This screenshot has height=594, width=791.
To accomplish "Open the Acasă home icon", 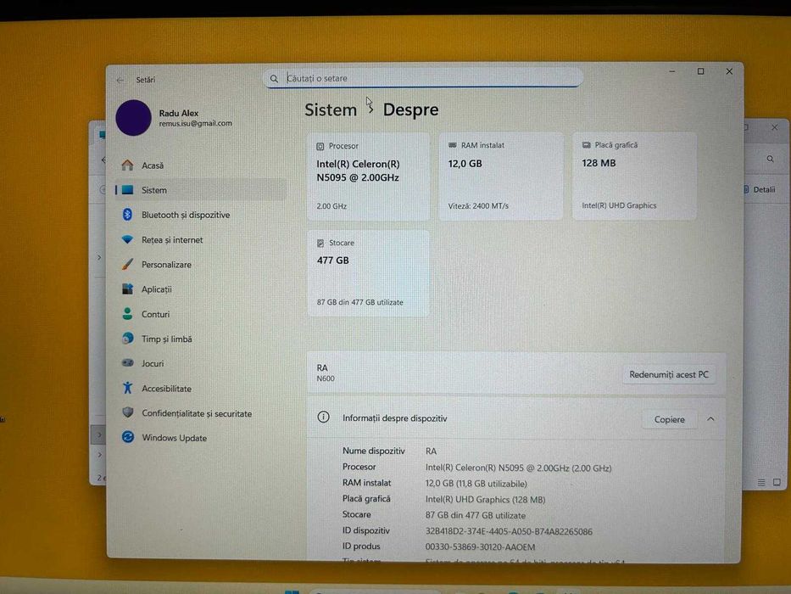I will [x=127, y=165].
